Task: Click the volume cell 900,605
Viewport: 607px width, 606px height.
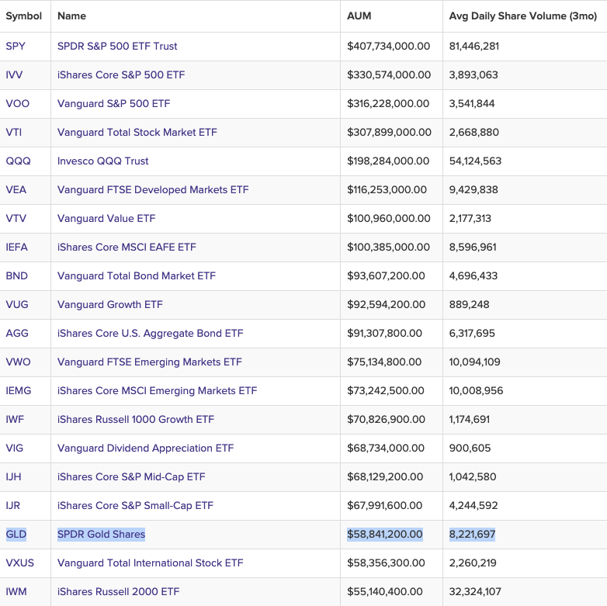Action: [x=470, y=448]
